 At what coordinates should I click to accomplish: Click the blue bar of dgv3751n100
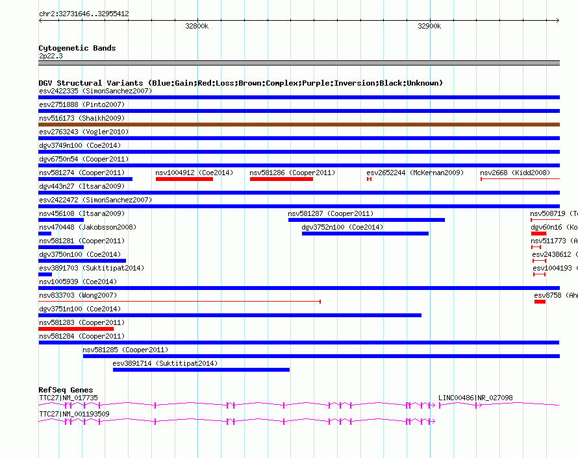pos(230,315)
